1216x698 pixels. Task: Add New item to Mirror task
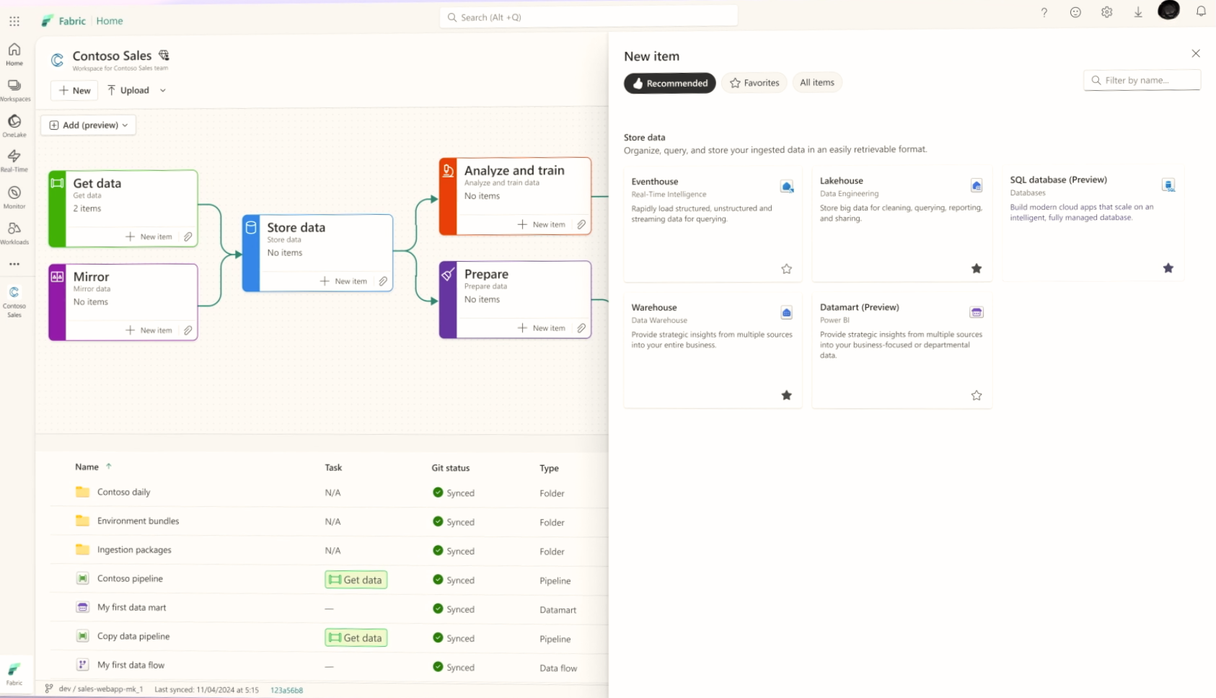[x=149, y=330]
